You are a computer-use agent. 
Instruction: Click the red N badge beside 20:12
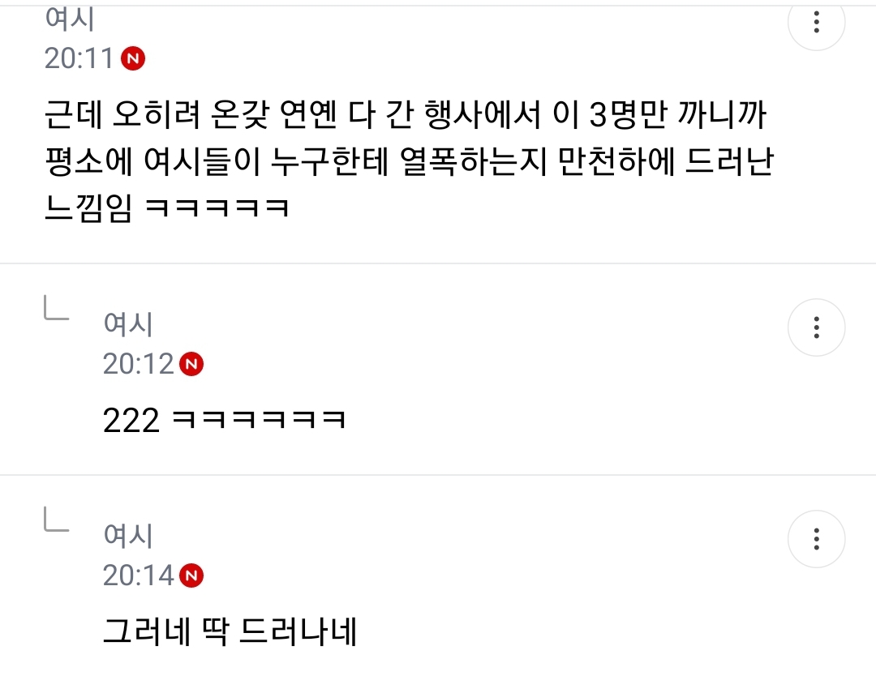[191, 364]
